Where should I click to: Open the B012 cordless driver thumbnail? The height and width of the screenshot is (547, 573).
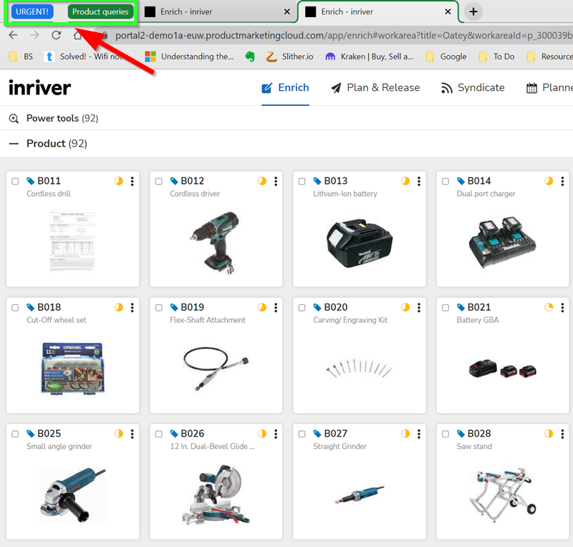click(216, 243)
